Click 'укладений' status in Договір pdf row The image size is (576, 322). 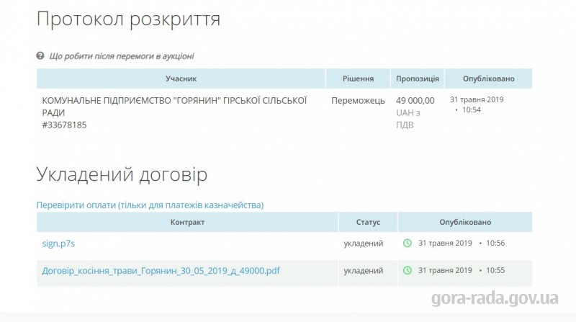(364, 271)
